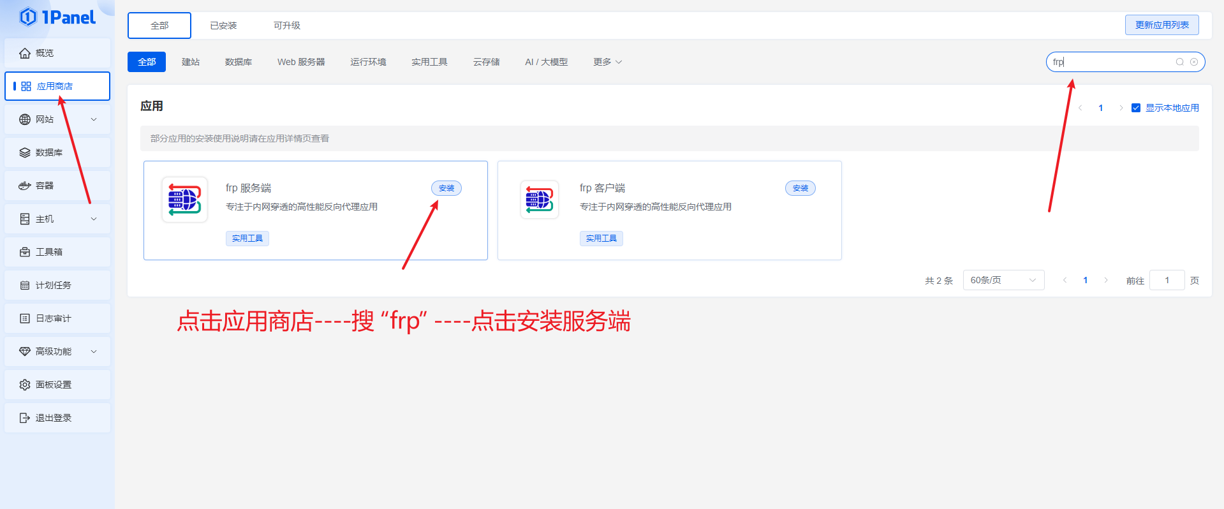
Task: Open the 概览 home icon
Action: 25,53
